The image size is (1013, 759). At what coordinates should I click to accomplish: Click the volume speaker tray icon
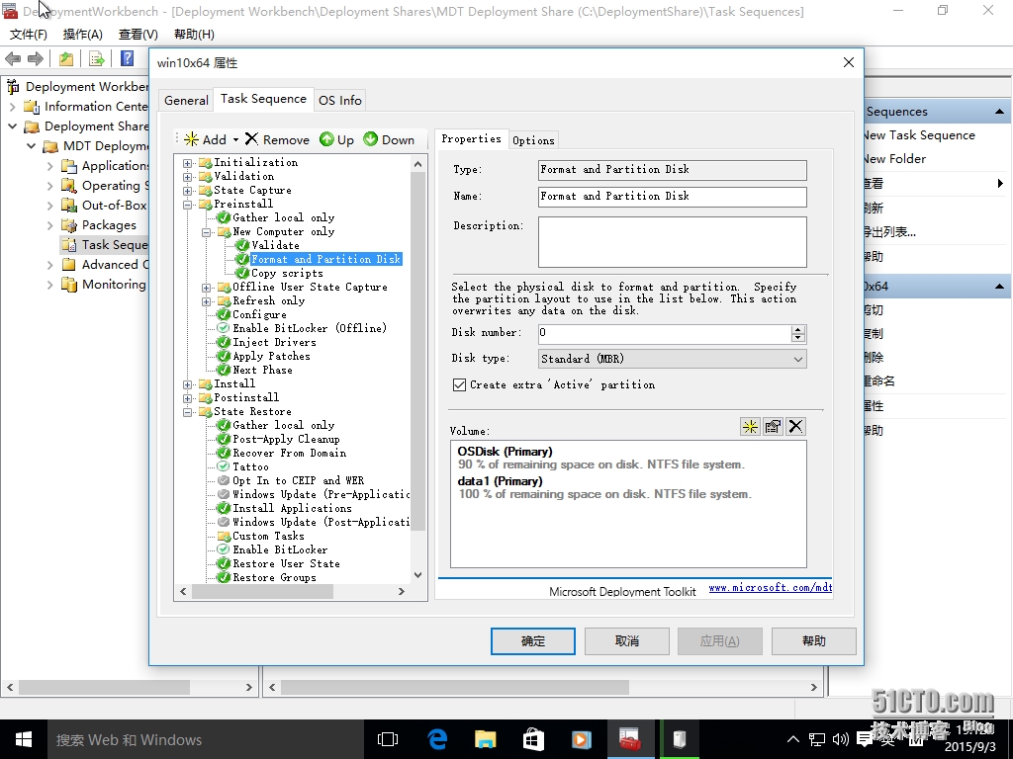point(841,739)
